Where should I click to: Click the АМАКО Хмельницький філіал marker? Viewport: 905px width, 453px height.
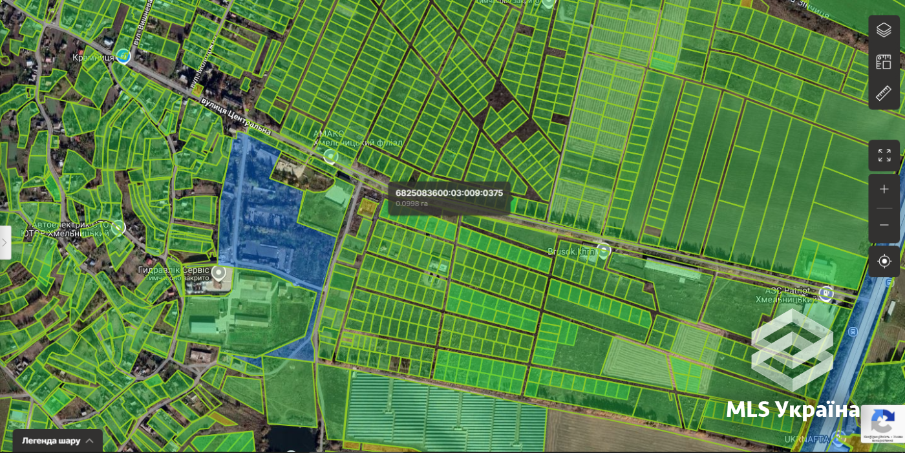pyautogui.click(x=331, y=156)
